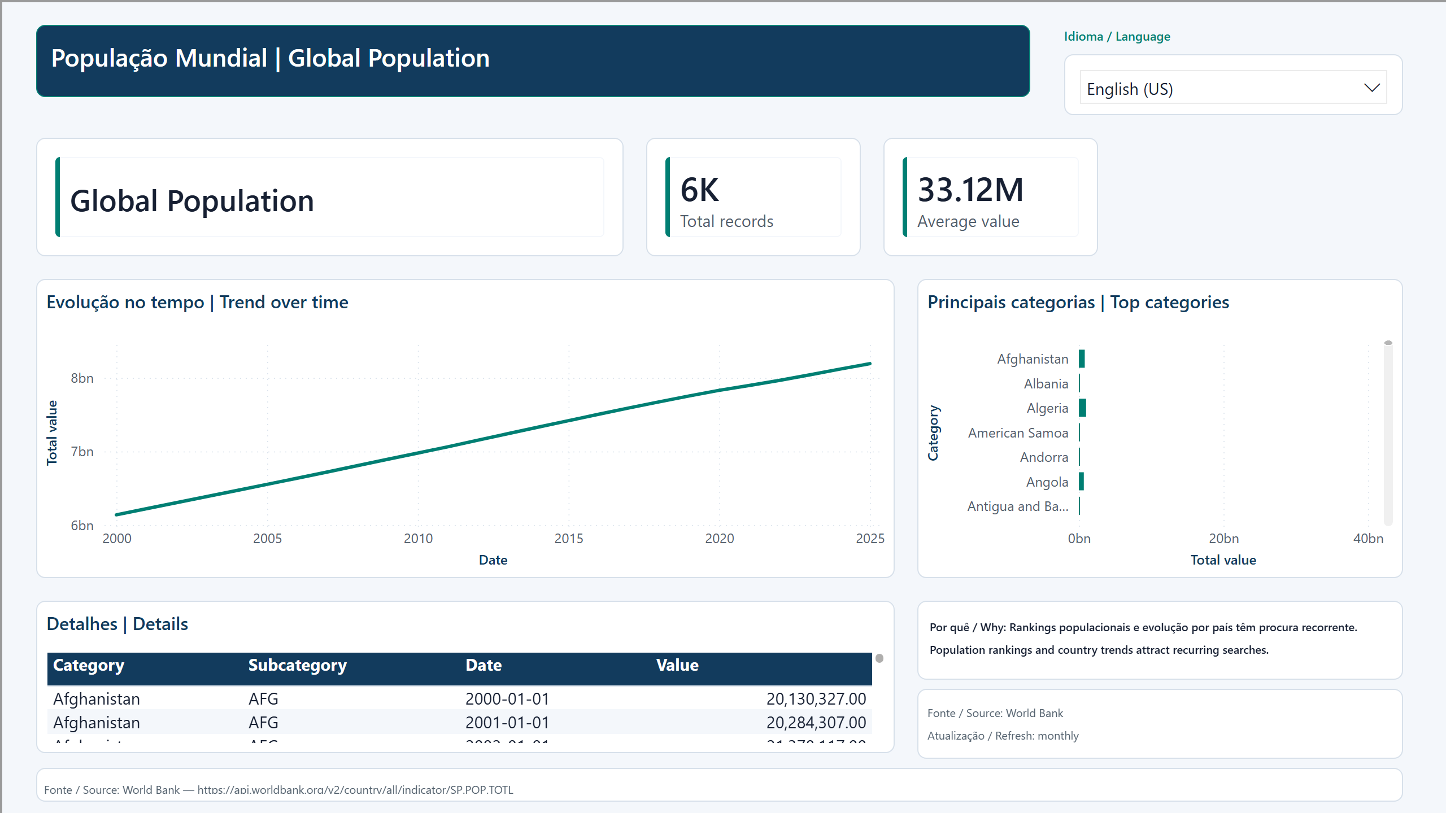Click the 6bn y-axis label
Screen dimensions: 1446x813
(82, 526)
